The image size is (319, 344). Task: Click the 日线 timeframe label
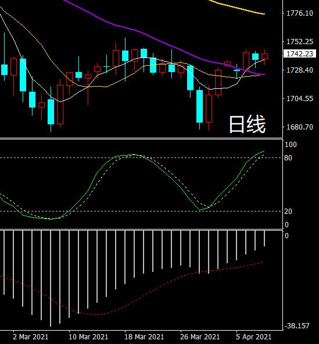[x=248, y=124]
